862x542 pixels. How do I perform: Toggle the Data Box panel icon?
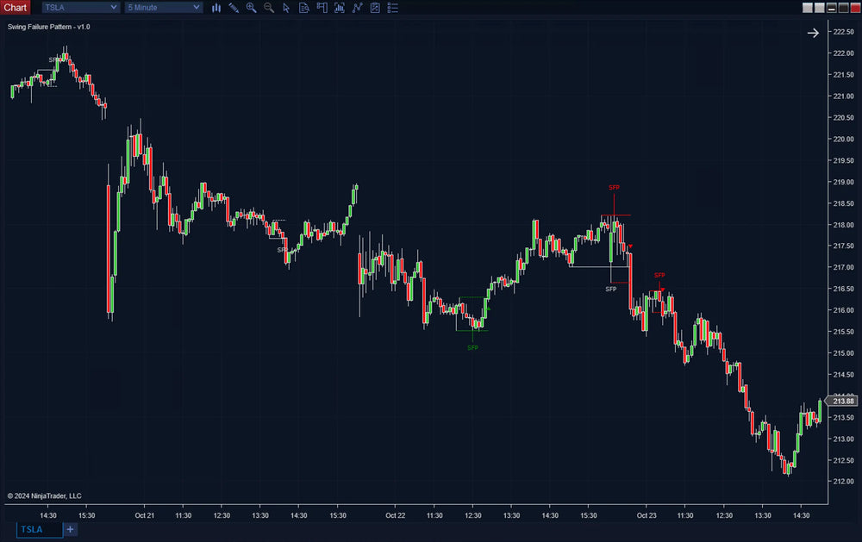[304, 8]
